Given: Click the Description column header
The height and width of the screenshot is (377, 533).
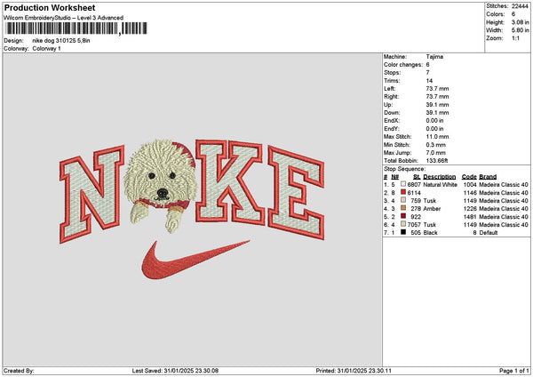Looking at the screenshot, I should [439, 177].
